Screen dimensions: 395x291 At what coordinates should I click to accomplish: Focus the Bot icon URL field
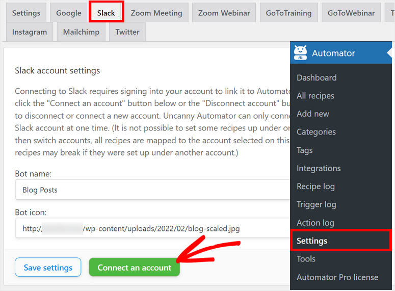[153, 229]
